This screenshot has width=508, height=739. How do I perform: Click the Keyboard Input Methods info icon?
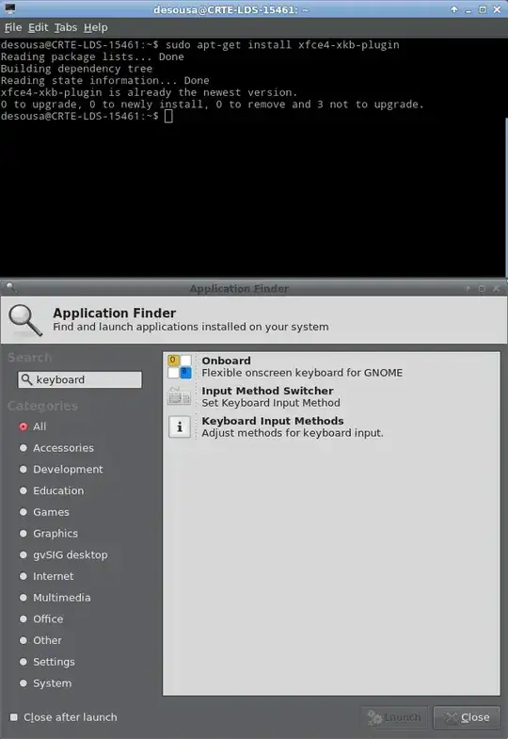180,426
